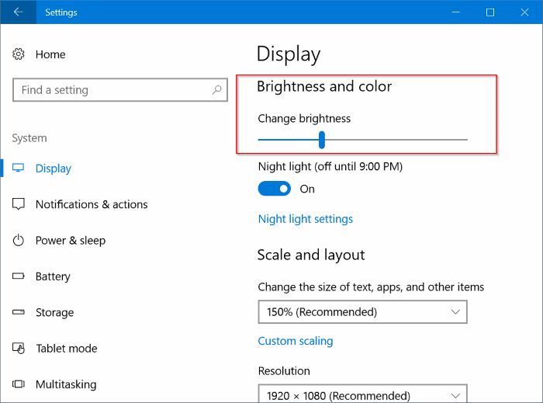Select the Display menu item
Image resolution: width=543 pixels, height=403 pixels.
(x=54, y=168)
